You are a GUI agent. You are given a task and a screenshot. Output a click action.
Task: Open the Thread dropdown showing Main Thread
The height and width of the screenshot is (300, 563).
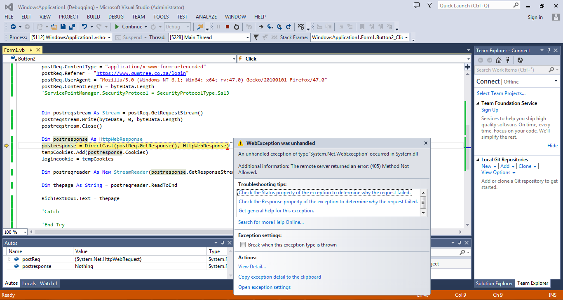pyautogui.click(x=248, y=37)
